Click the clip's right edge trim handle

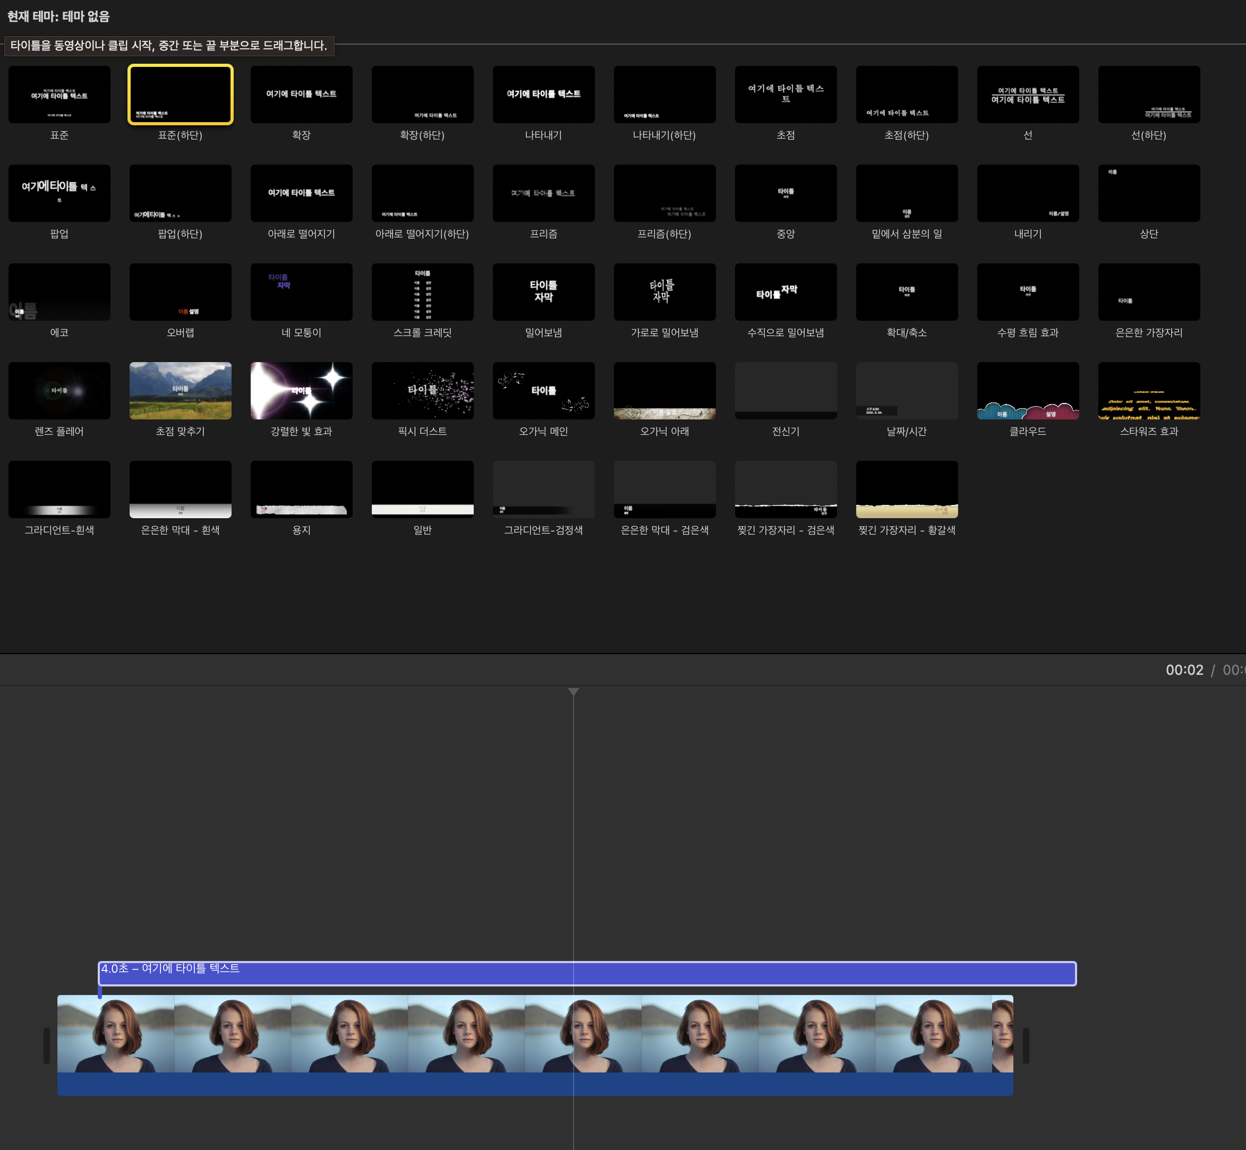pos(1026,1045)
